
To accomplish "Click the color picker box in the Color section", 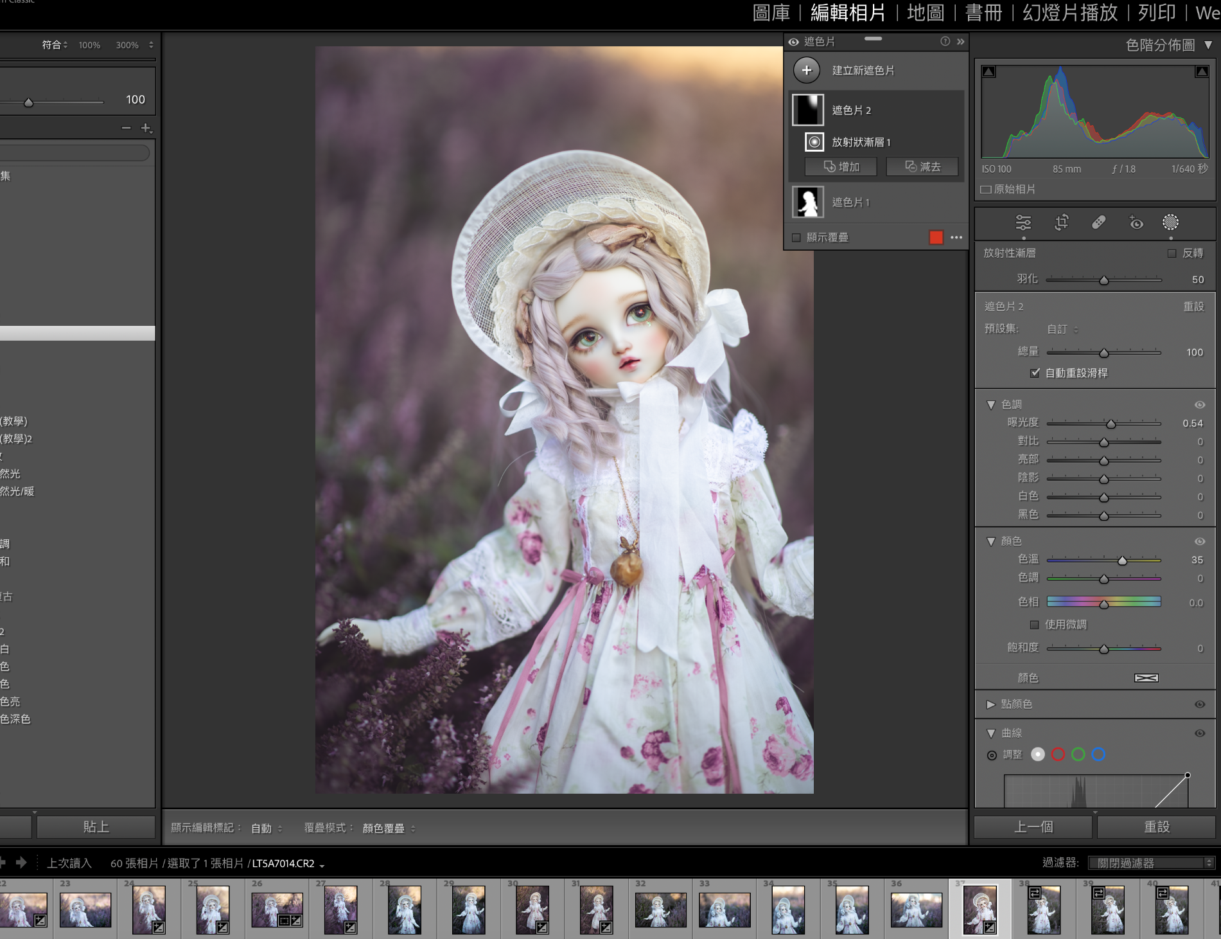I will point(1146,677).
